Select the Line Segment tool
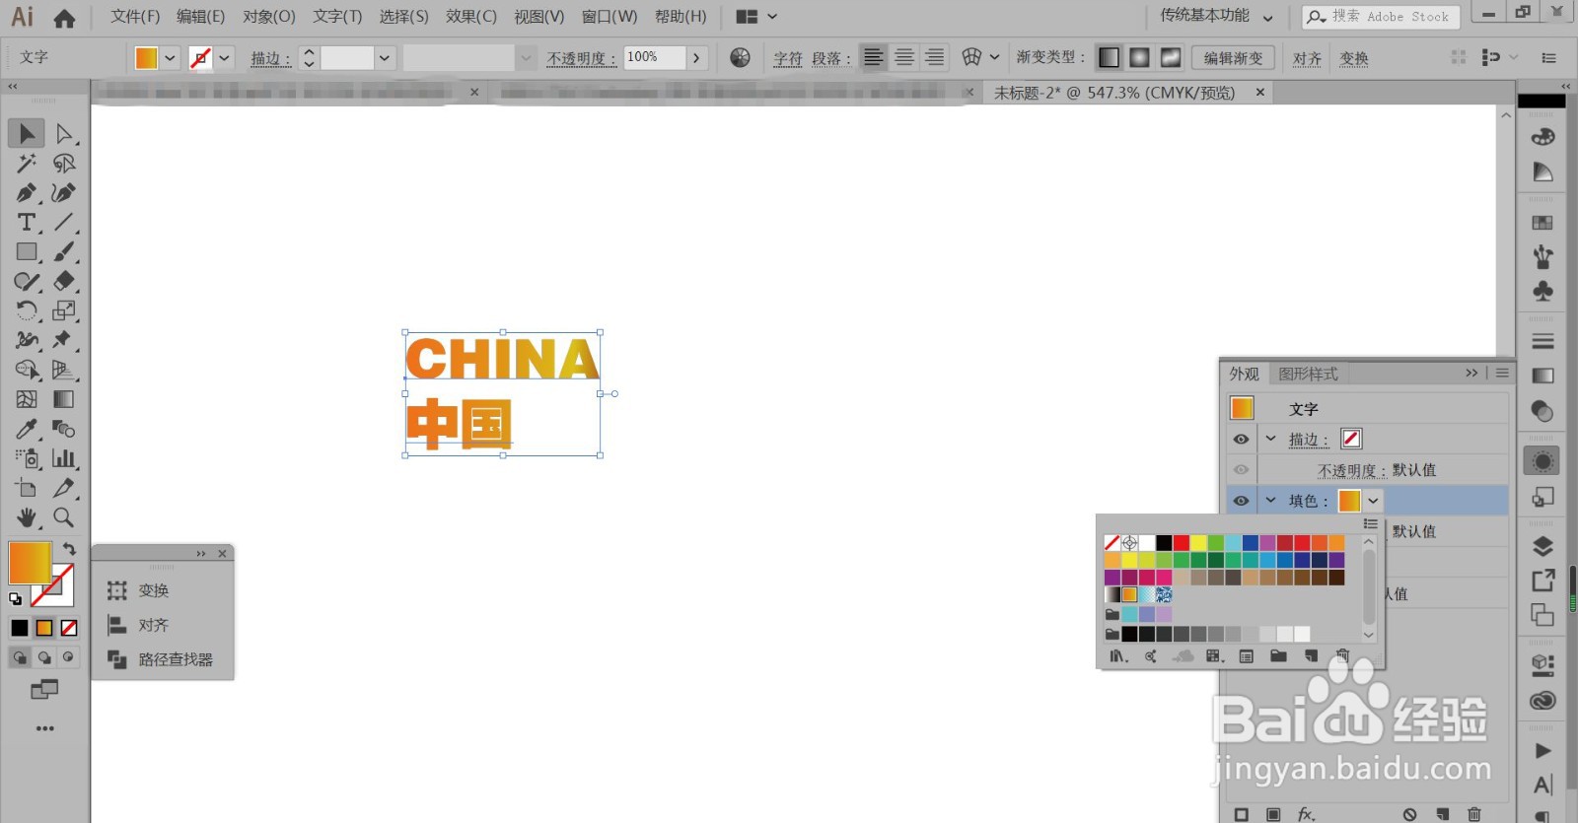This screenshot has height=823, width=1578. point(64,222)
